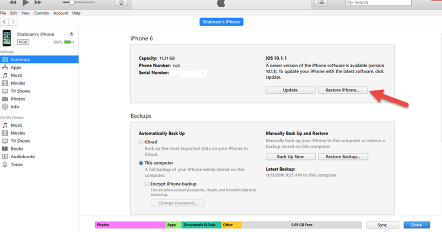Click the Sync button
Viewport: 442px width, 232px height.
pos(382,225)
